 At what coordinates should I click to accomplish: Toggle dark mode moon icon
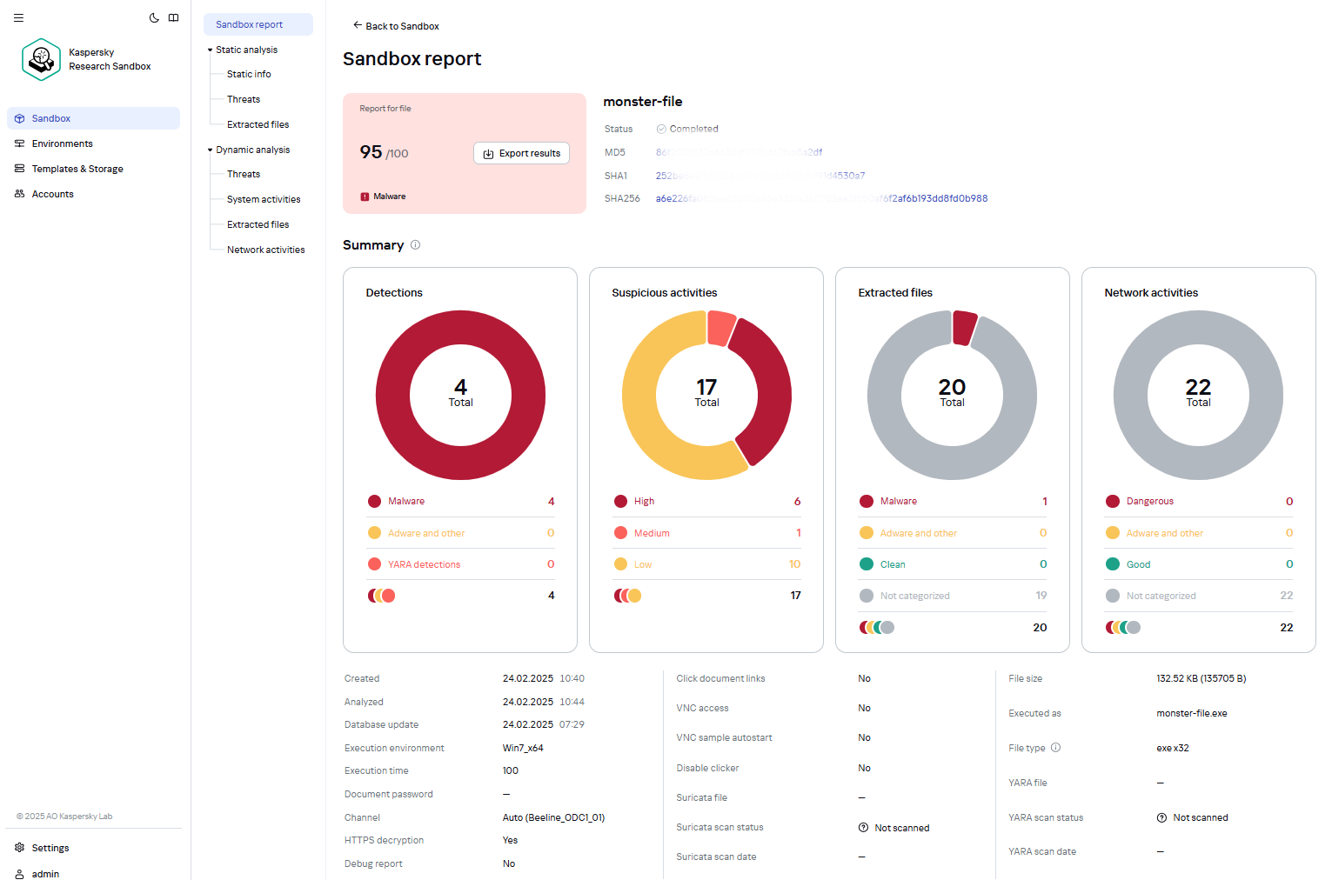[x=154, y=17]
